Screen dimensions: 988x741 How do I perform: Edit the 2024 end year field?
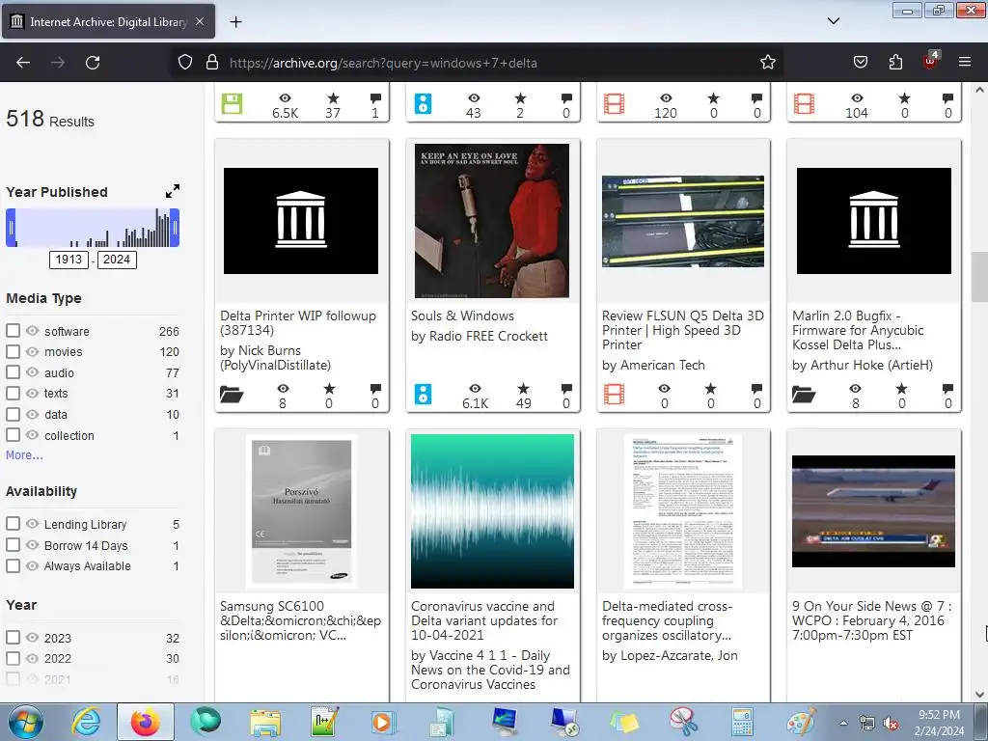pyautogui.click(x=117, y=260)
